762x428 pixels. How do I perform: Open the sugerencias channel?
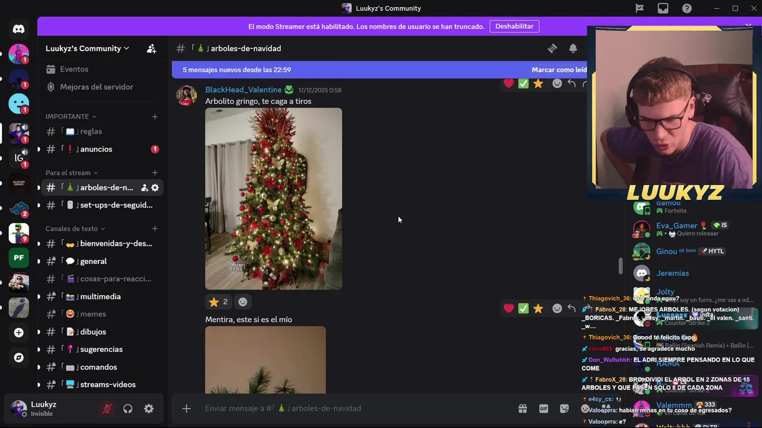coord(102,350)
